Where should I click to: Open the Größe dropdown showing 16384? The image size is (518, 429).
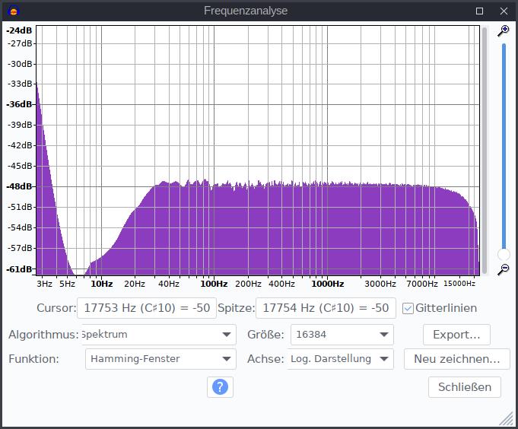[342, 335]
